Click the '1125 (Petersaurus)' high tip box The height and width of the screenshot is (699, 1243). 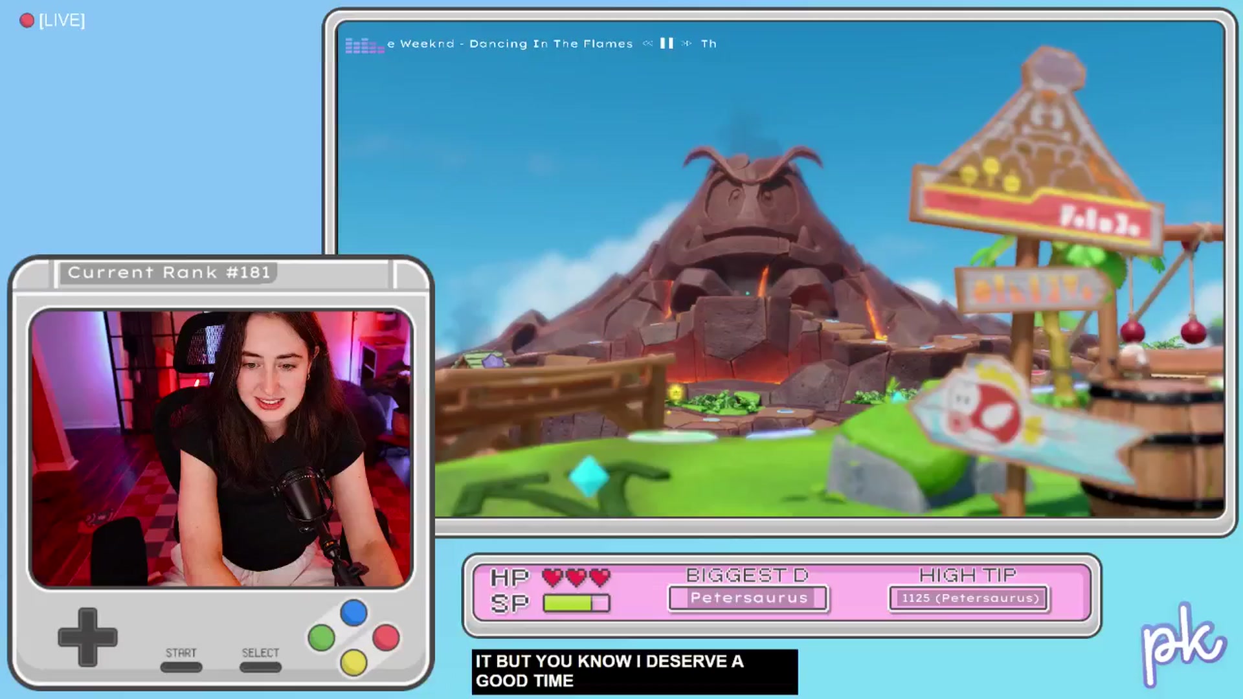[x=969, y=598]
